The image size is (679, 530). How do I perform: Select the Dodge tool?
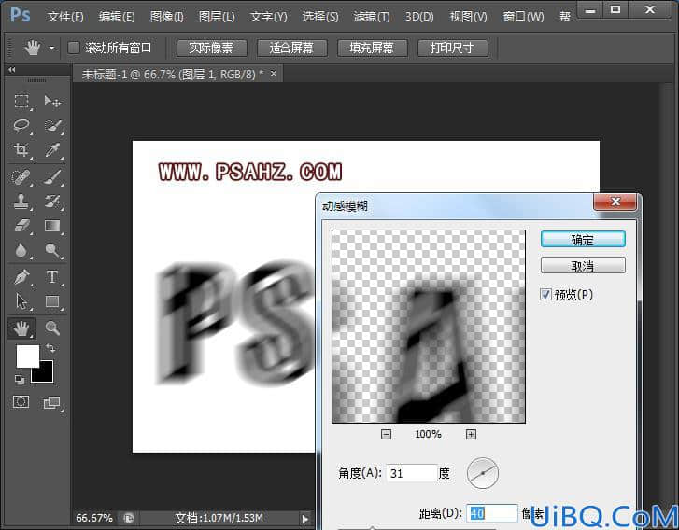pyautogui.click(x=52, y=250)
